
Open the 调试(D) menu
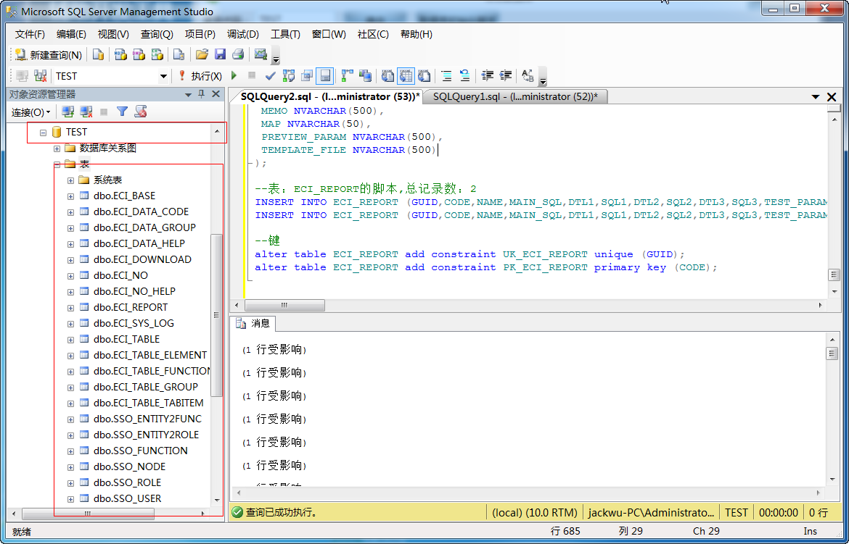point(242,34)
